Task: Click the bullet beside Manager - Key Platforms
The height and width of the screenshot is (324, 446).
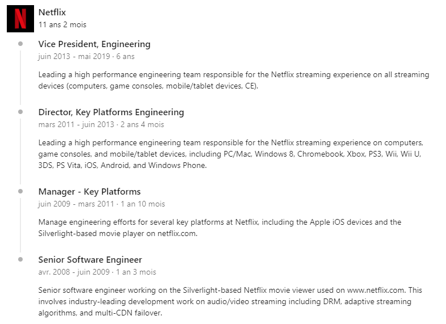Action: click(21, 191)
